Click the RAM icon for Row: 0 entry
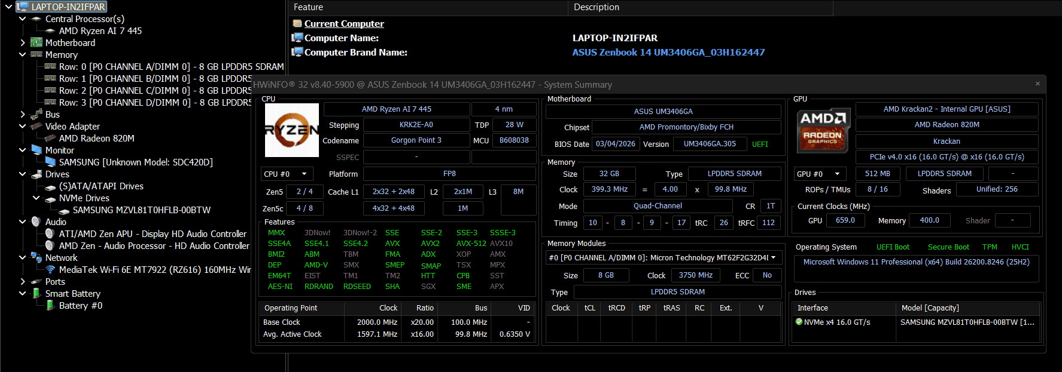Image resolution: width=1062 pixels, height=372 pixels. [x=50, y=67]
